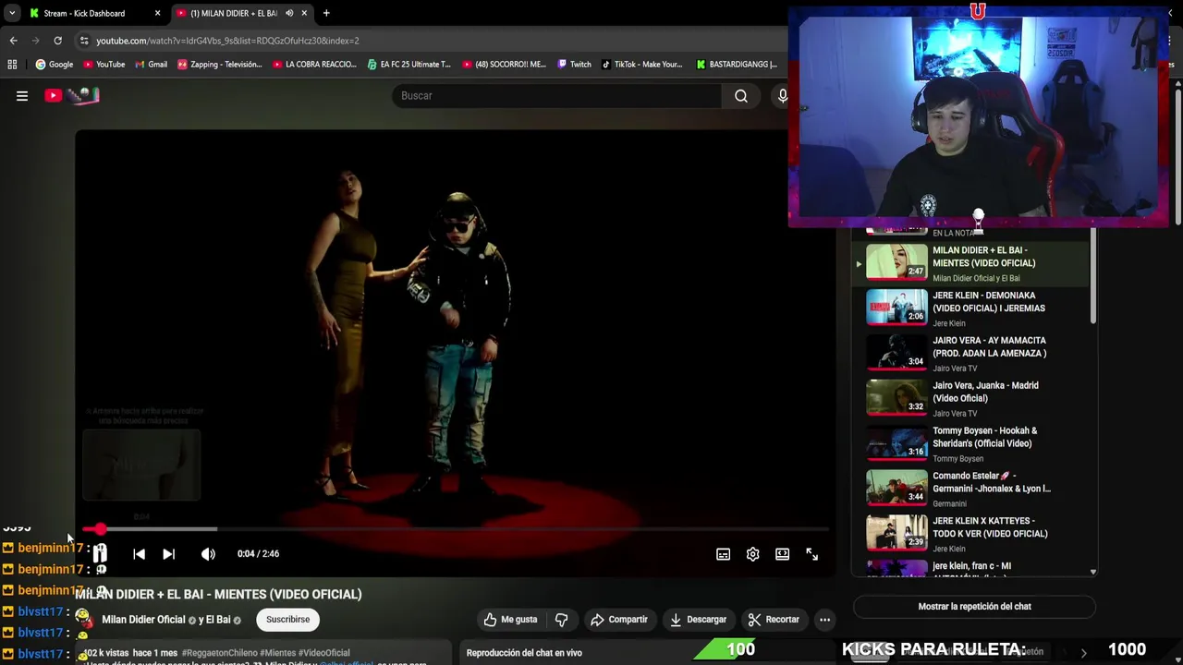Open more actions three-dot menu
This screenshot has width=1183, height=665.
tap(825, 620)
